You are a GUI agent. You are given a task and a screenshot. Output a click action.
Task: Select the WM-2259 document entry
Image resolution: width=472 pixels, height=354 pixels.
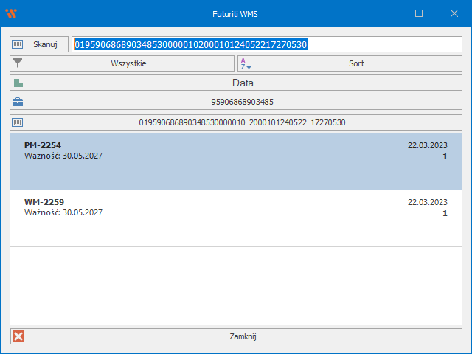click(x=235, y=218)
